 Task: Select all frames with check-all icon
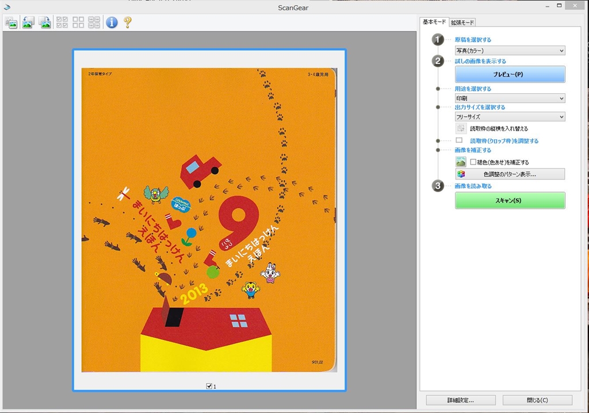[x=62, y=22]
